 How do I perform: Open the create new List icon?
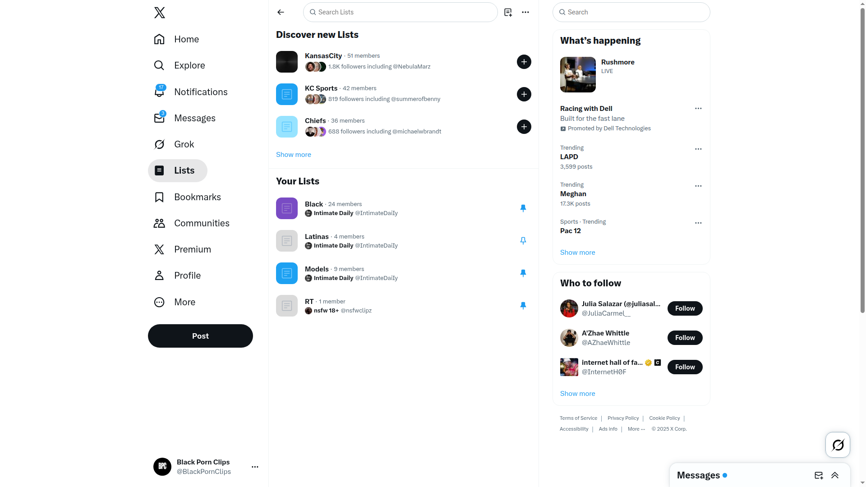pyautogui.click(x=508, y=12)
